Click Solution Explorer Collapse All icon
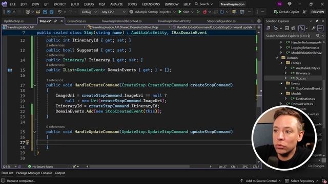328x184 pixels. (x=287, y=28)
